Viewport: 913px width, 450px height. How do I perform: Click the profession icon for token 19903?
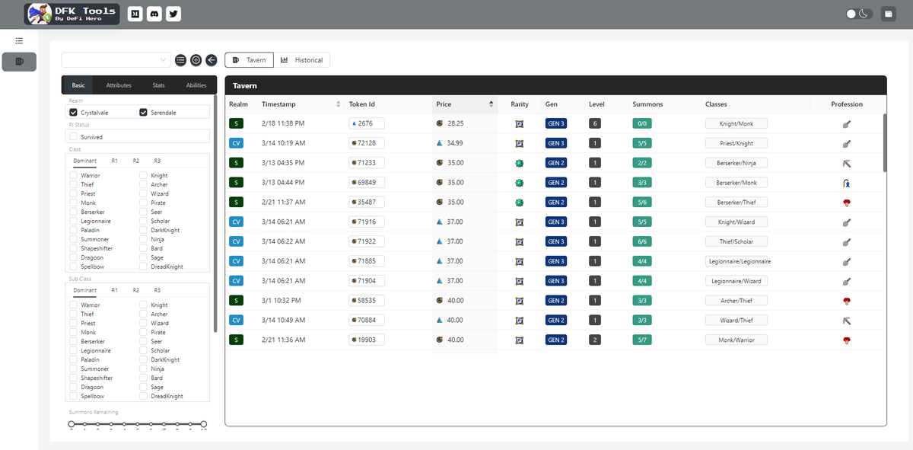click(x=847, y=340)
